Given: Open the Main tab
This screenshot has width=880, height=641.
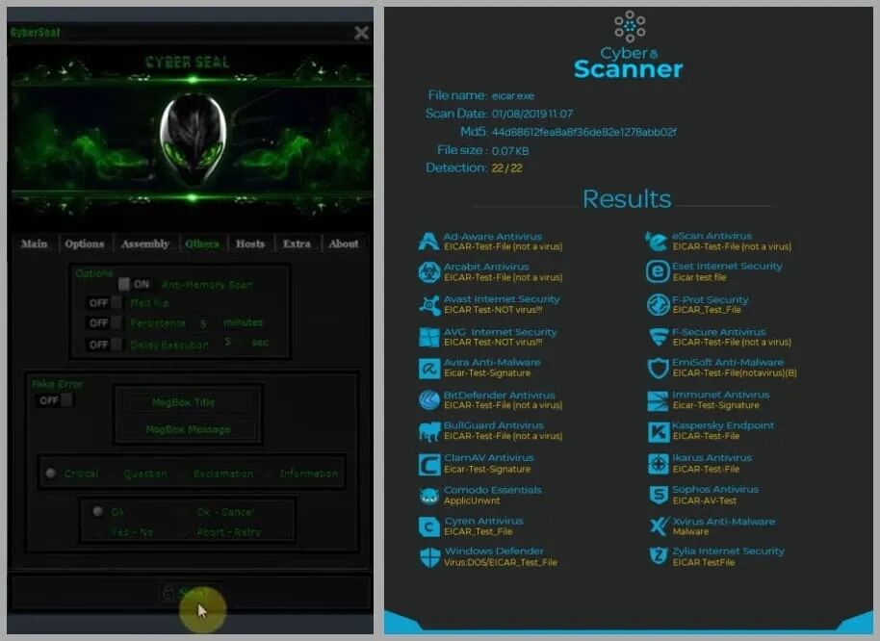Looking at the screenshot, I should [35, 244].
